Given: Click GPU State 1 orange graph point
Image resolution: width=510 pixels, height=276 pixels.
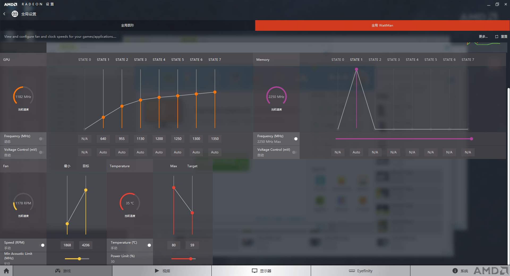Looking at the screenshot, I should pos(103,117).
